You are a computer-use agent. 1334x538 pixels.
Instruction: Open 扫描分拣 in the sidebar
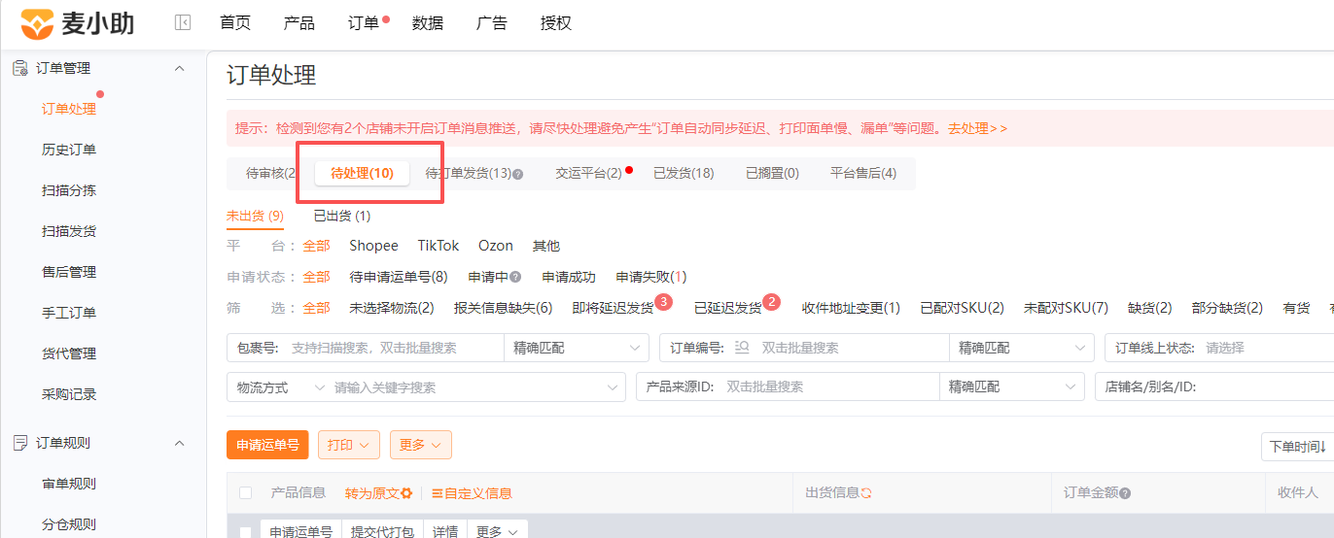(69, 190)
